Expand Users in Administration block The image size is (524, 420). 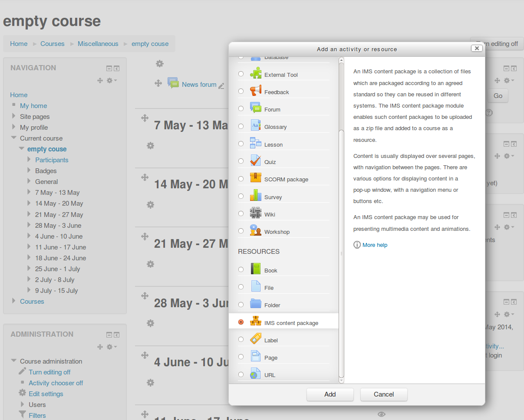pyautogui.click(x=23, y=404)
